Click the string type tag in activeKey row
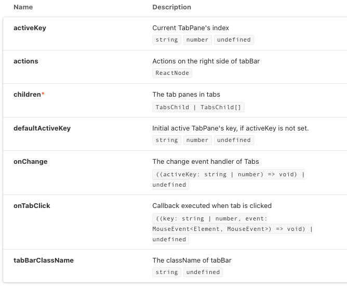Viewport: 347px width, 286px height. (166, 40)
